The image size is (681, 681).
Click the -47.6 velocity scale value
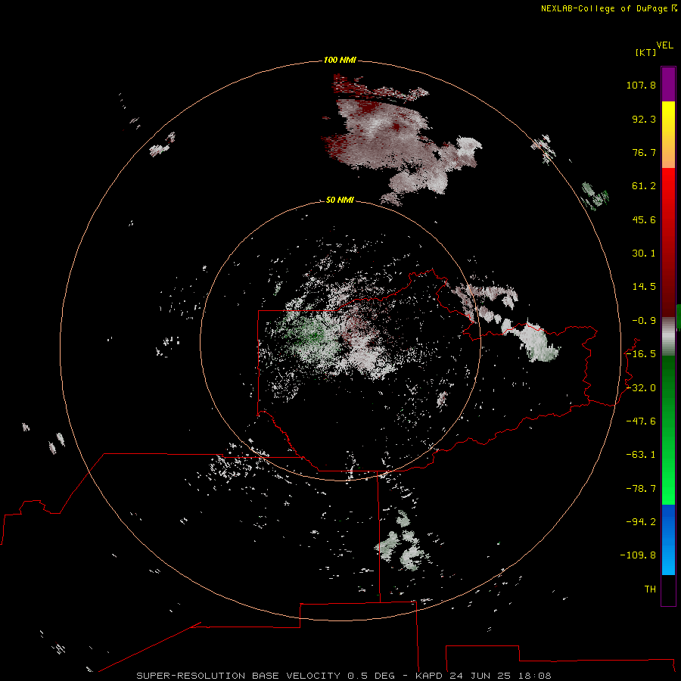click(x=641, y=421)
